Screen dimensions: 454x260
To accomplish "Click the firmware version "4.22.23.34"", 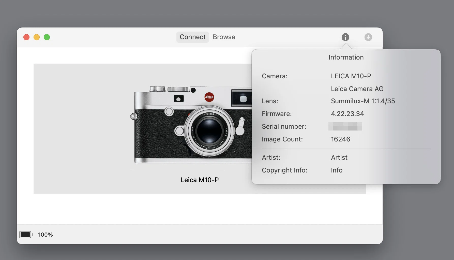I will pos(347,114).
